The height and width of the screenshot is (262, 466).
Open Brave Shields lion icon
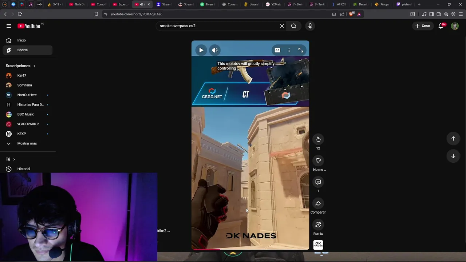tap(351, 14)
